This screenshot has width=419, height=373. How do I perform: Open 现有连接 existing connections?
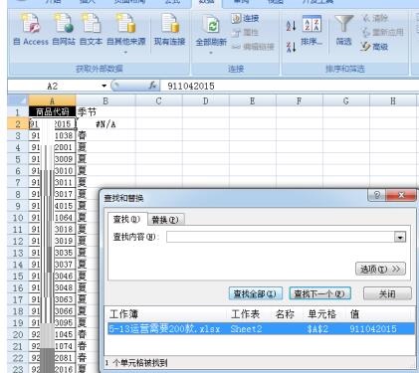point(169,30)
